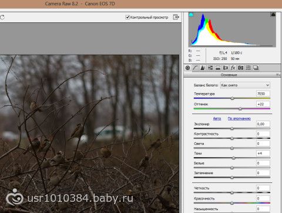Focus the Контрастность value field
The image size is (282, 213).
point(263,134)
